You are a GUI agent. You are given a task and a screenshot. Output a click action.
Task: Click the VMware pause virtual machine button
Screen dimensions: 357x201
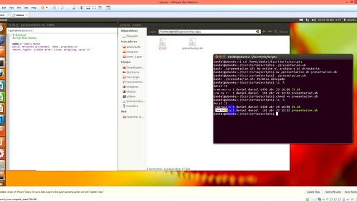(42, 7)
